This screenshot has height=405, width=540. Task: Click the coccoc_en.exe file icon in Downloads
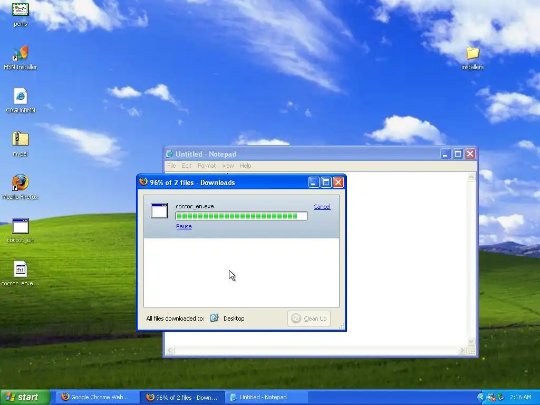pos(159,211)
